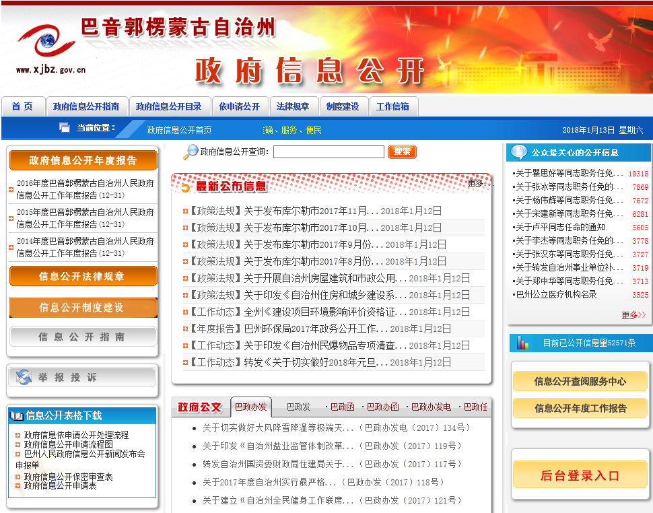Click the site logo globe emblem
The height and width of the screenshot is (513, 653).
(47, 42)
